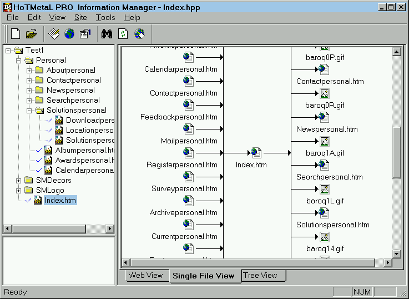The image size is (409, 299).
Task: Click the binoculars Find toolbar icon
Action: coord(107,34)
